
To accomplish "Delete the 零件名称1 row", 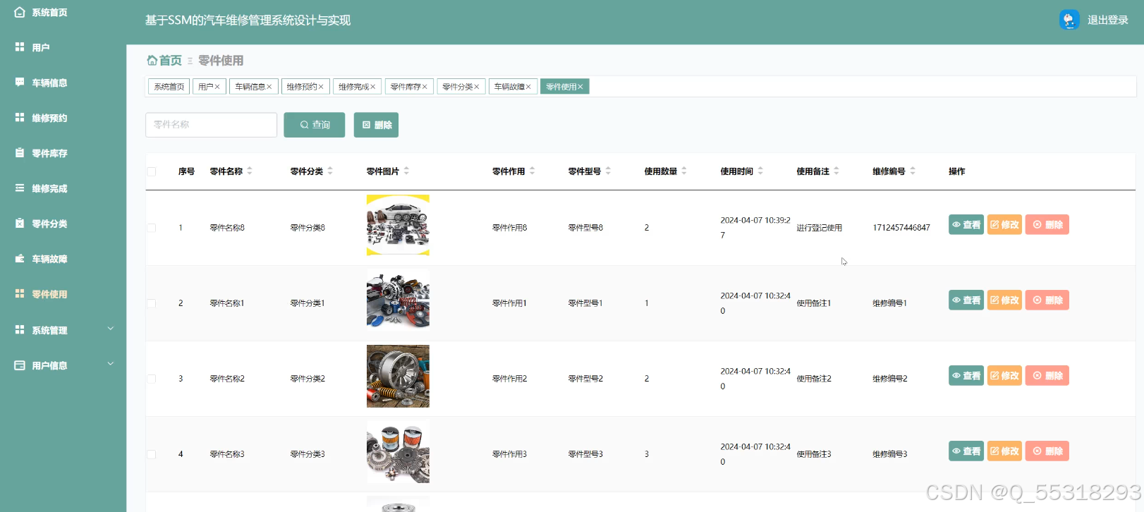I will pyautogui.click(x=1047, y=300).
